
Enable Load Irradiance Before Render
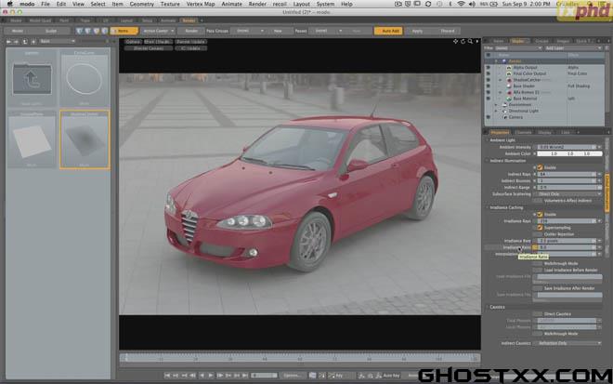point(539,270)
